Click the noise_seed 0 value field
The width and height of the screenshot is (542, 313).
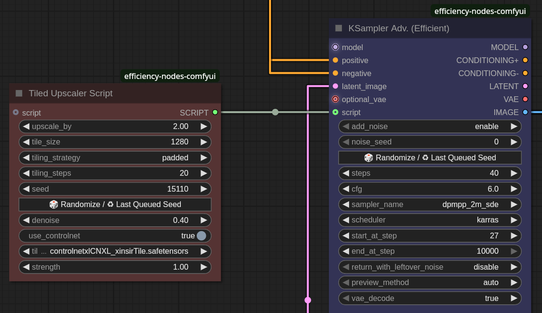(x=430, y=142)
